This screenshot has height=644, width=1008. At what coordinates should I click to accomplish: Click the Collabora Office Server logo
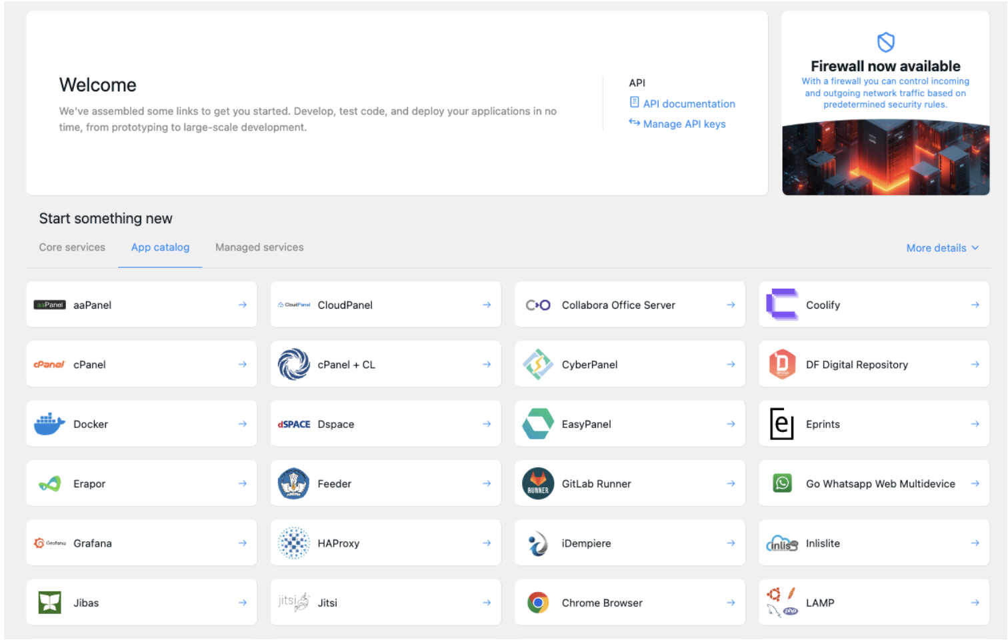click(x=538, y=305)
